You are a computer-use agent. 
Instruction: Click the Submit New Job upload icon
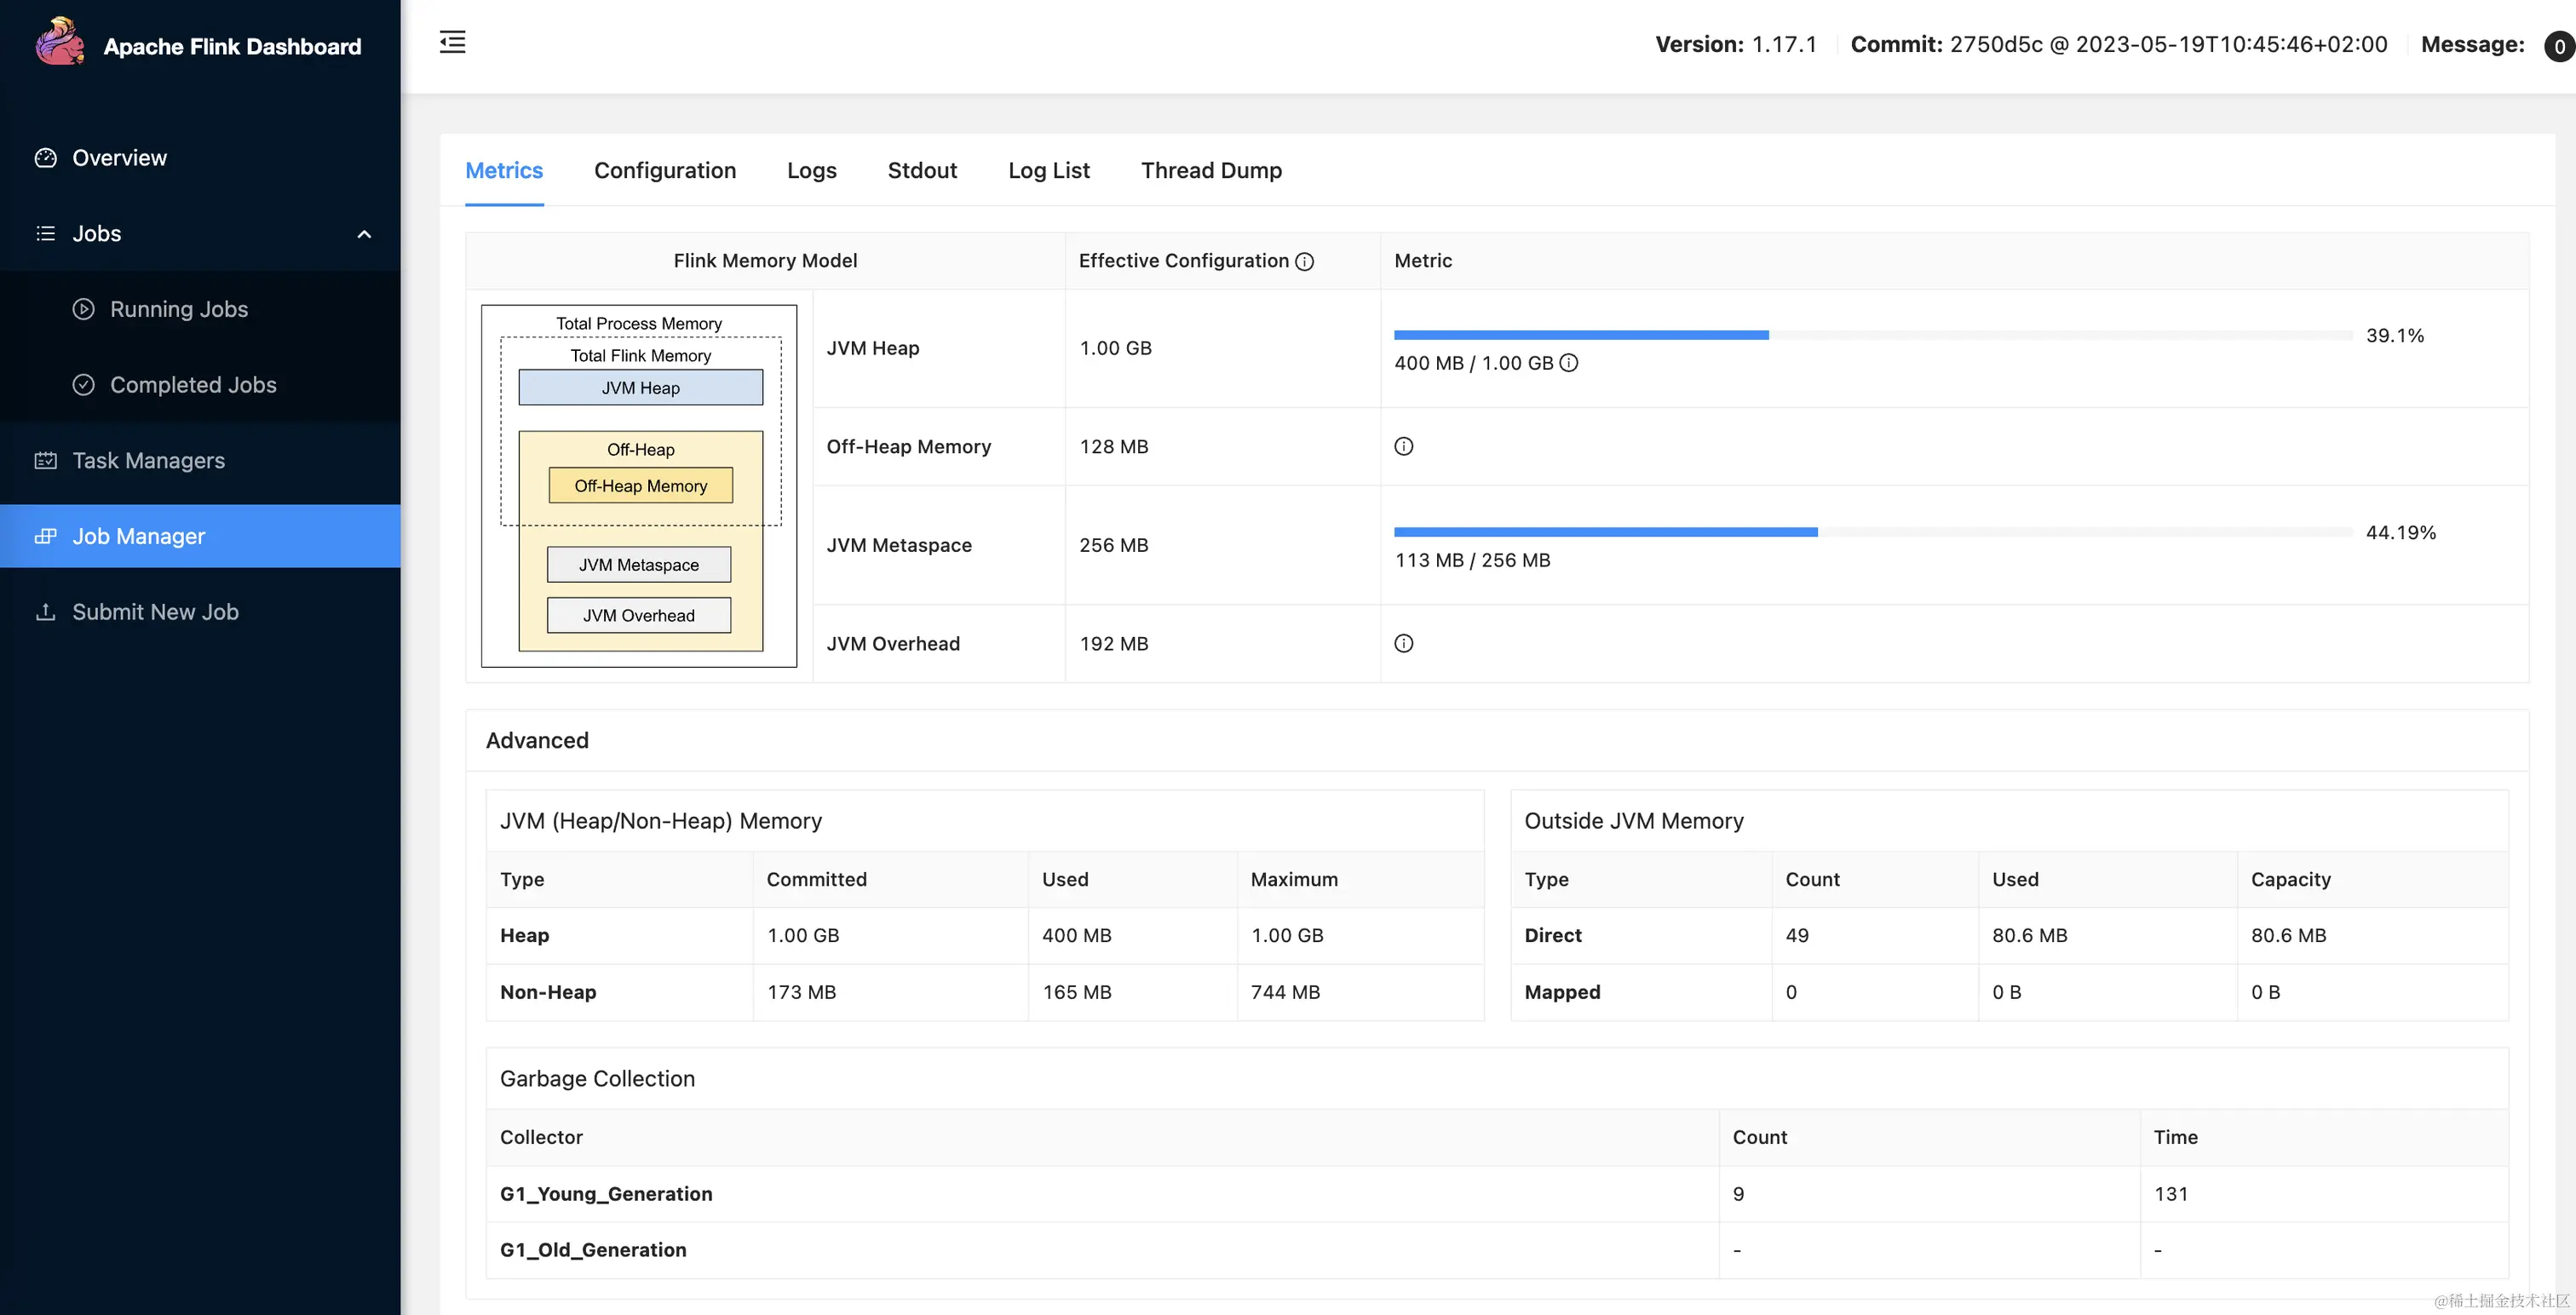click(x=45, y=612)
